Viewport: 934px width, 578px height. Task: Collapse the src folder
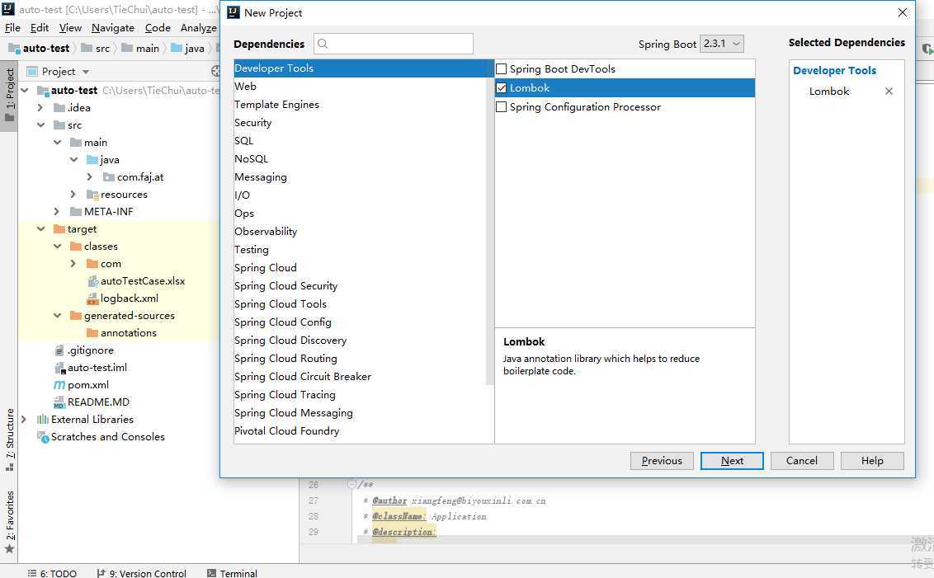click(x=40, y=125)
